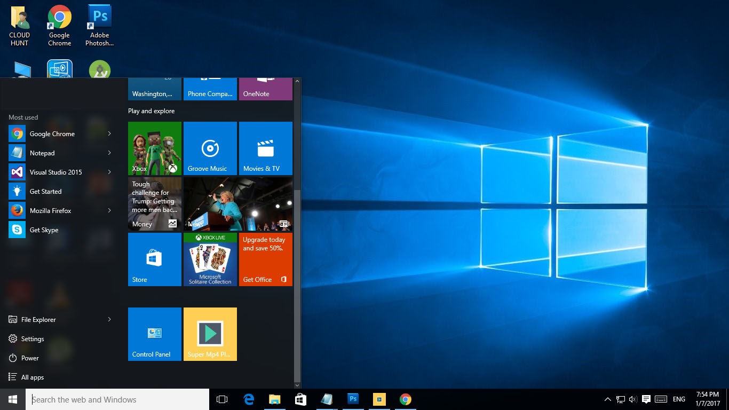Screen dimensions: 729x410
Task: Expand File Explorer jump list arrow
Action: click(109, 320)
